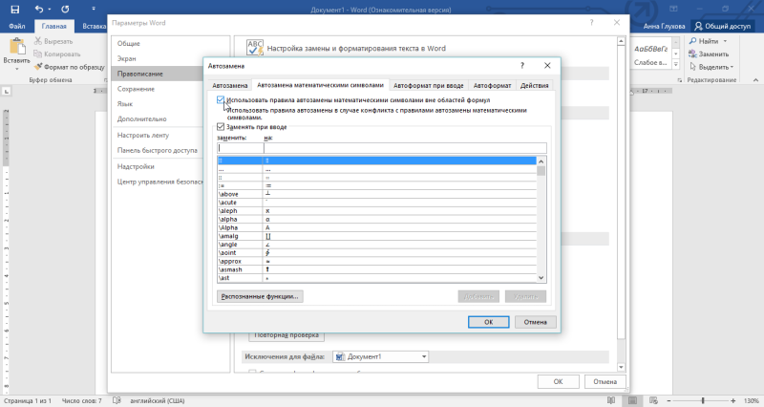
Task: Click the Replace icon in Editing group
Action: (x=692, y=54)
